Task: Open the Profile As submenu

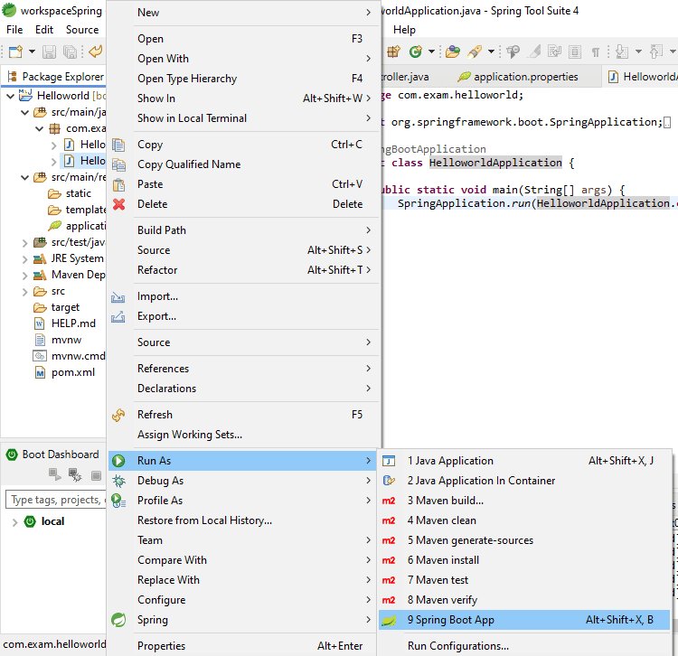Action: tap(243, 501)
